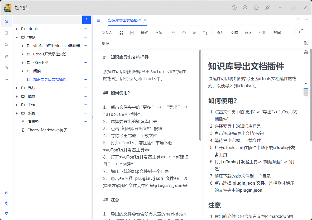Expand the 代码小抄 folder
Image resolution: width=312 pixels, height=220 pixels.
pyautogui.click(x=23, y=63)
